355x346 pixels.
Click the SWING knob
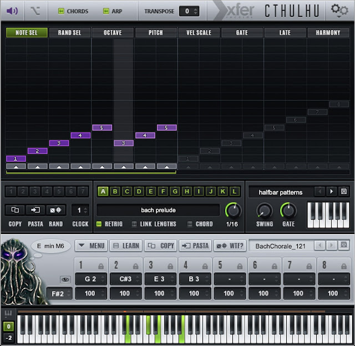265,211
